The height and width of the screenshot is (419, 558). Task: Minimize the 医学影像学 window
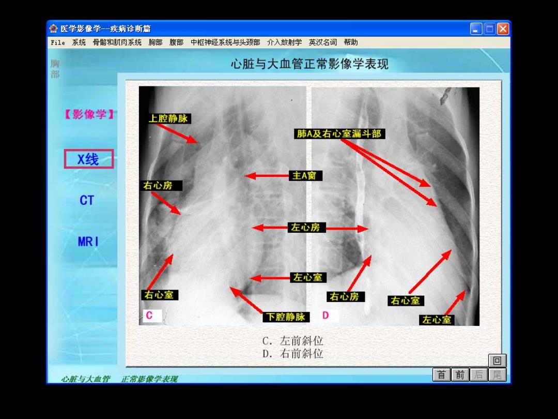click(476, 29)
